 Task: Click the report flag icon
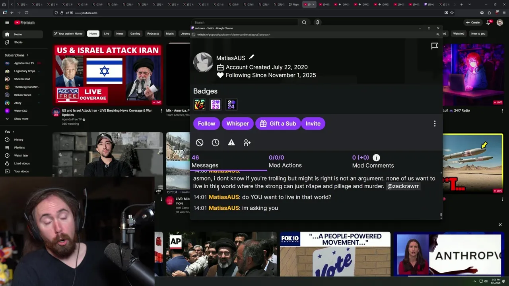435,46
